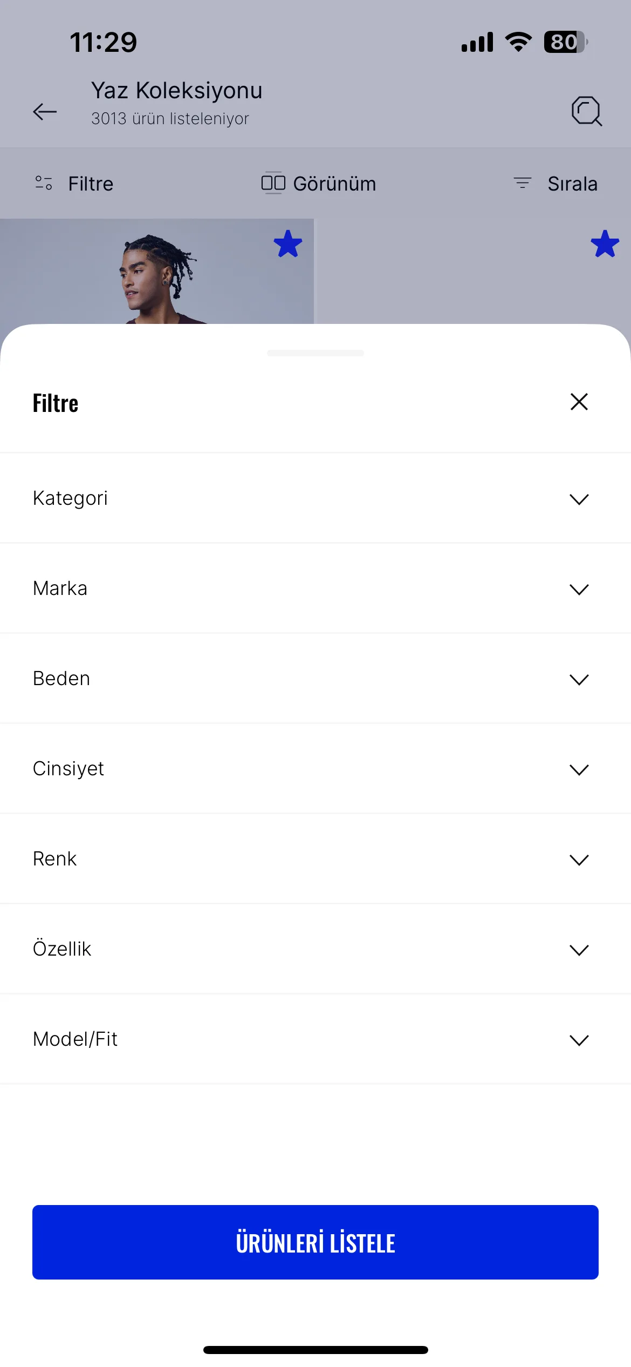Image resolution: width=631 pixels, height=1367 pixels.
Task: Tap the sheet drag handle bar
Action: pyautogui.click(x=315, y=353)
